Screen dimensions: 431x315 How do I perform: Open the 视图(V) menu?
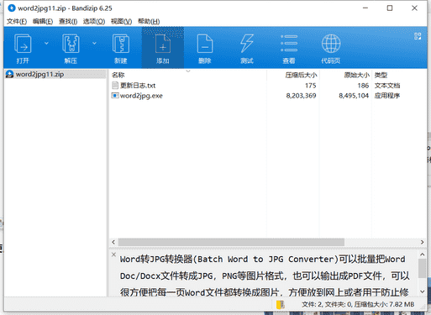(x=121, y=21)
